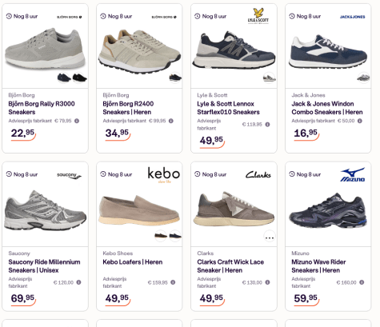Select alternate color variant of Lyle & Scott Lennox
Viewport: 380px width, 327px height.
tap(270, 78)
